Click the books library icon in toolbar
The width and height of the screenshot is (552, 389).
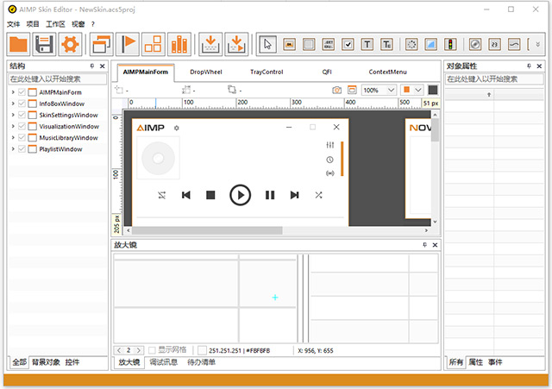(x=179, y=44)
